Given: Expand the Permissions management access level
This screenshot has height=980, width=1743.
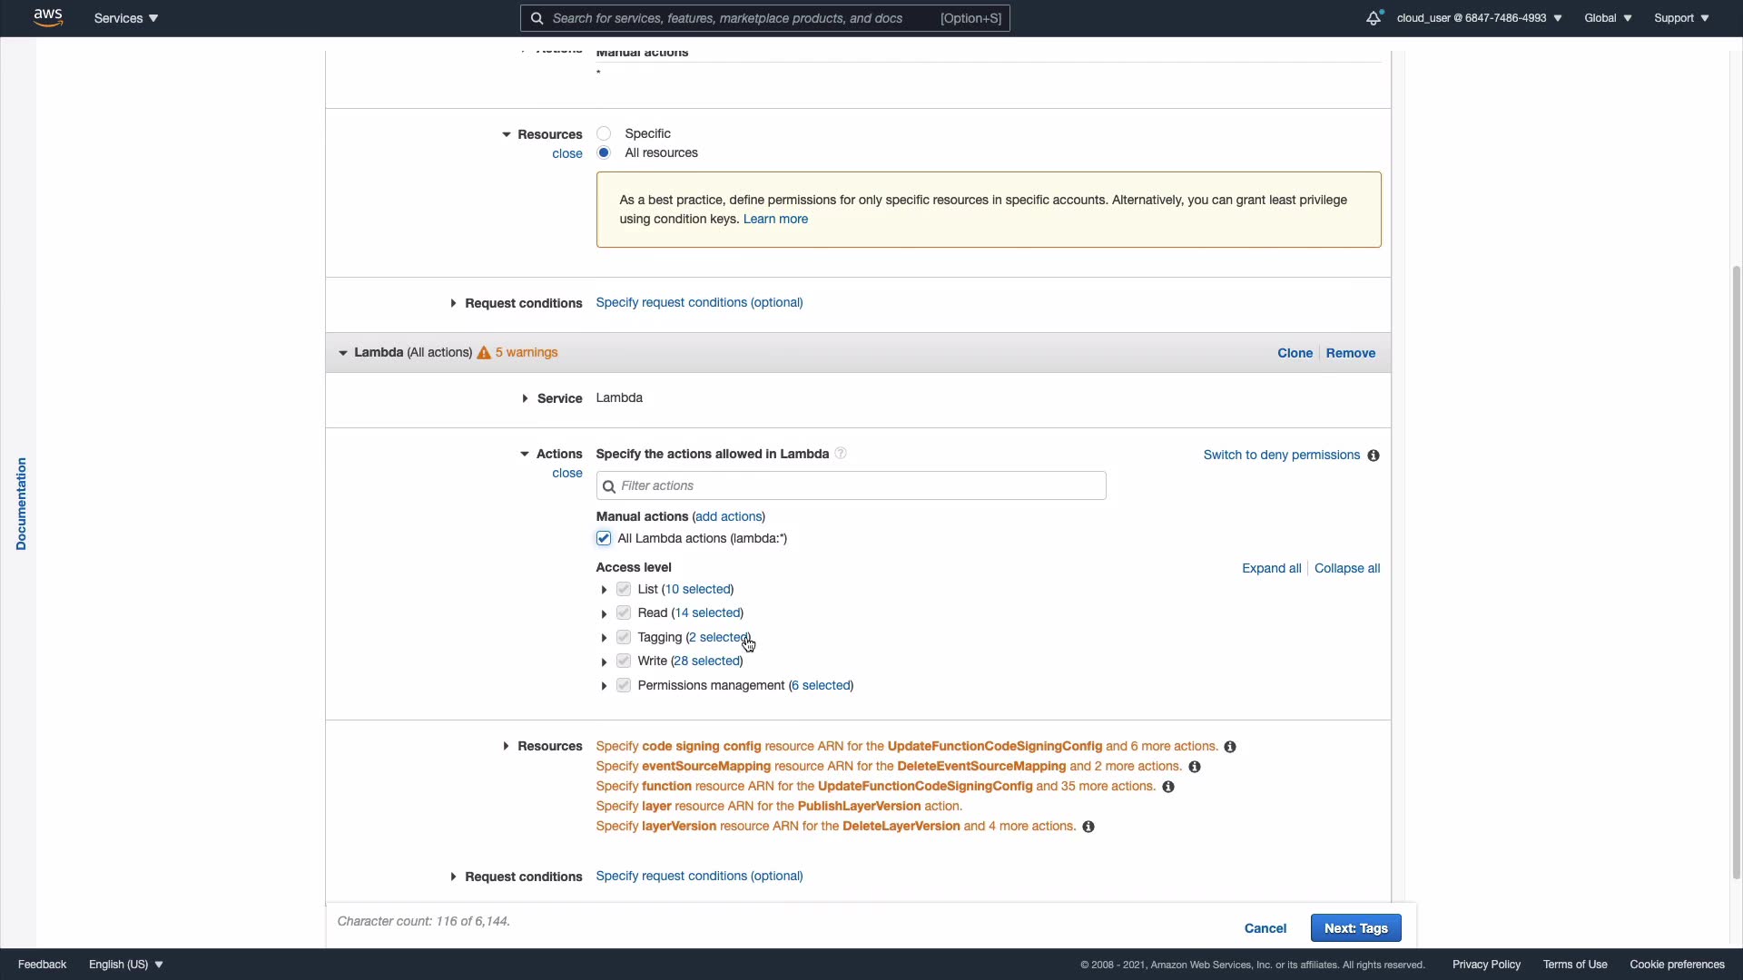Looking at the screenshot, I should pyautogui.click(x=604, y=686).
